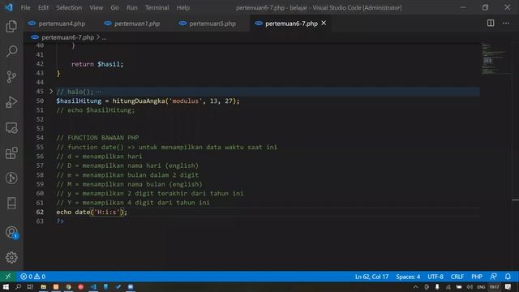Click the feedback icon in status bar
Viewport: 519px width, 292px height.
(x=494, y=277)
